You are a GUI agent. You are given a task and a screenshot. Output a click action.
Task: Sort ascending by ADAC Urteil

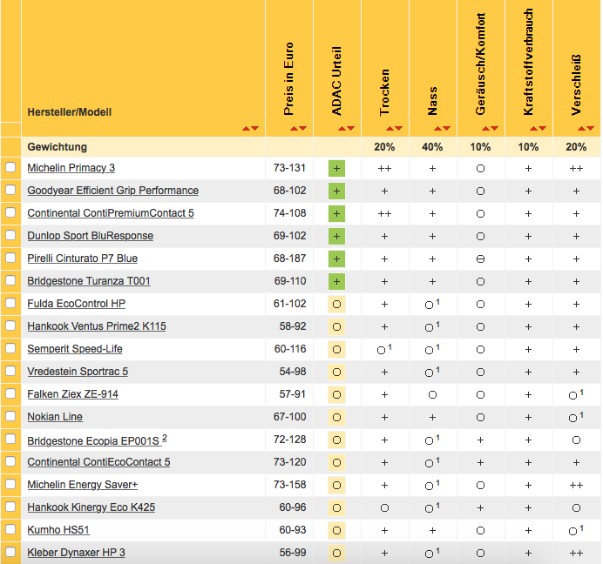[x=342, y=128]
